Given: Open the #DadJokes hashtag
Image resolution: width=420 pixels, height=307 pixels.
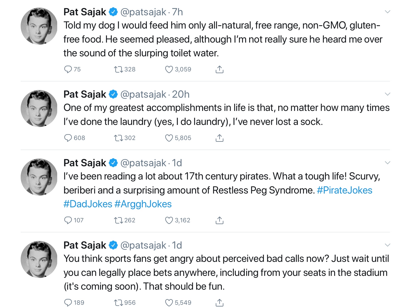Looking at the screenshot, I should coord(88,204).
